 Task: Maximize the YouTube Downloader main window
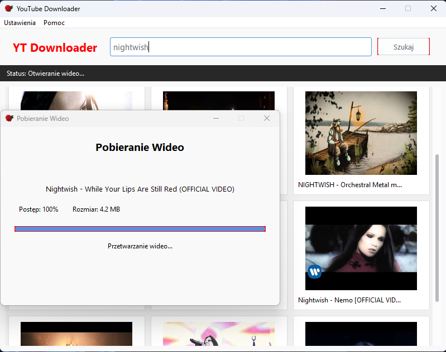pyautogui.click(x=408, y=8)
